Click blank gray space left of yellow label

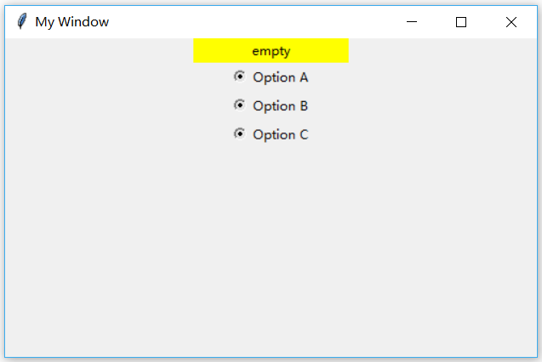pos(100,51)
